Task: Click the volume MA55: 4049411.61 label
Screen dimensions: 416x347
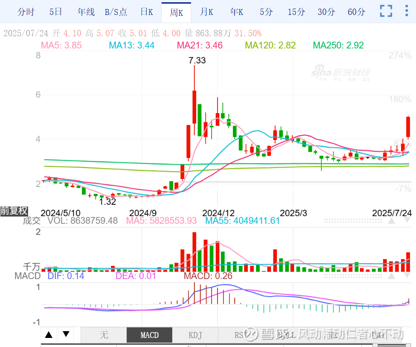Action: [x=243, y=221]
